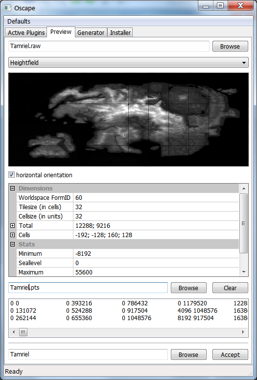
Task: Click the points list scroll right arrow
Action: [243, 332]
